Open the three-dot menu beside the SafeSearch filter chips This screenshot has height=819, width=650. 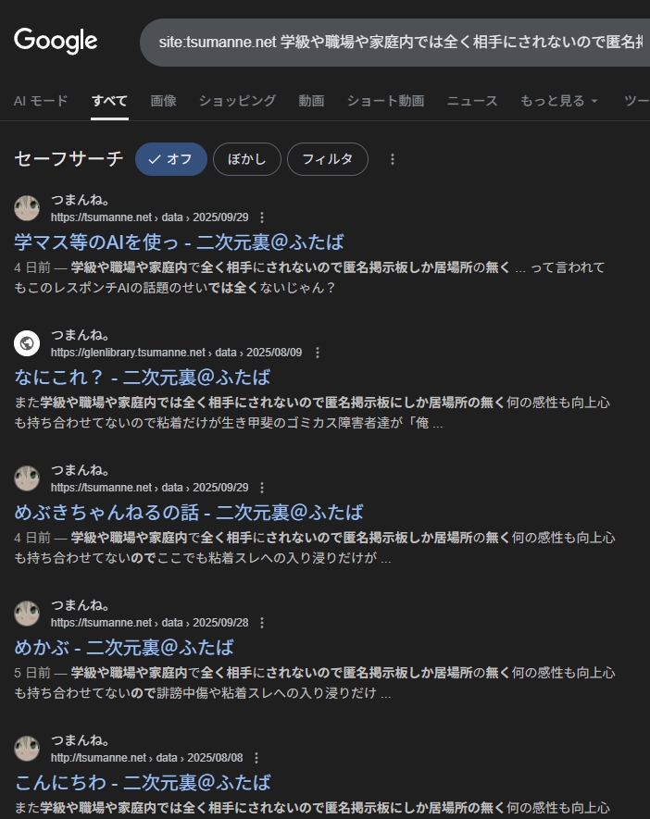393,159
